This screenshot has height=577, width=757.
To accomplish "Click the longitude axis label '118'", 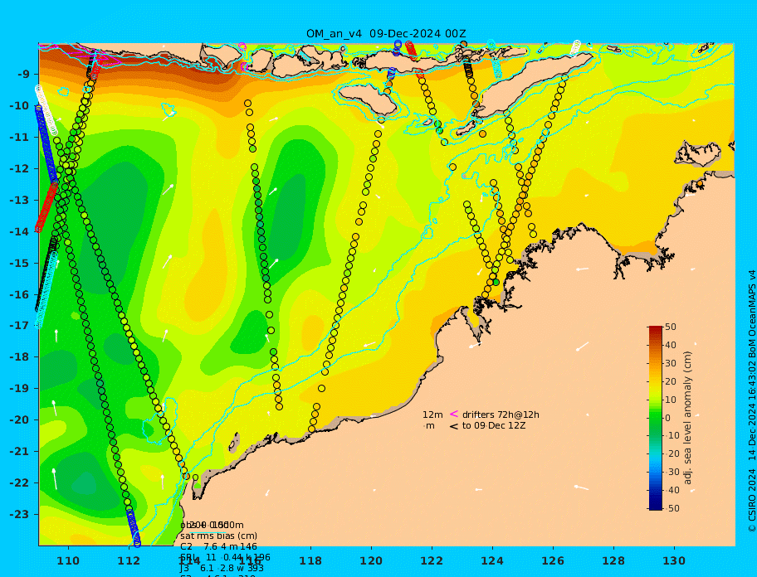I will 310,561.
